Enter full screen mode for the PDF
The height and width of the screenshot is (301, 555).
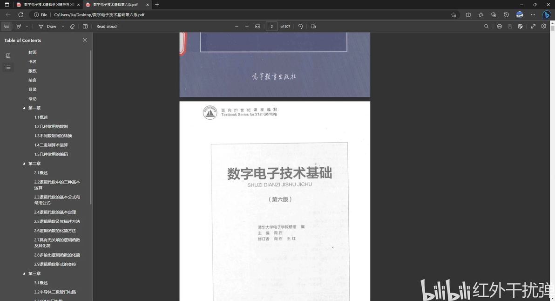(x=533, y=26)
